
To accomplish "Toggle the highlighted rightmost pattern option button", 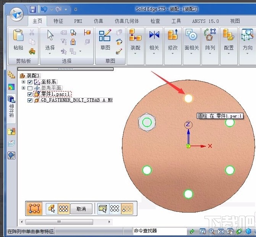I will point(127,208).
